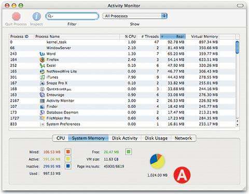Click the Quicksilver icon in list

click(x=42, y=89)
